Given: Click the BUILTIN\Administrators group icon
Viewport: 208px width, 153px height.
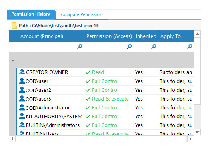Looking at the screenshot, I should 22,125.
